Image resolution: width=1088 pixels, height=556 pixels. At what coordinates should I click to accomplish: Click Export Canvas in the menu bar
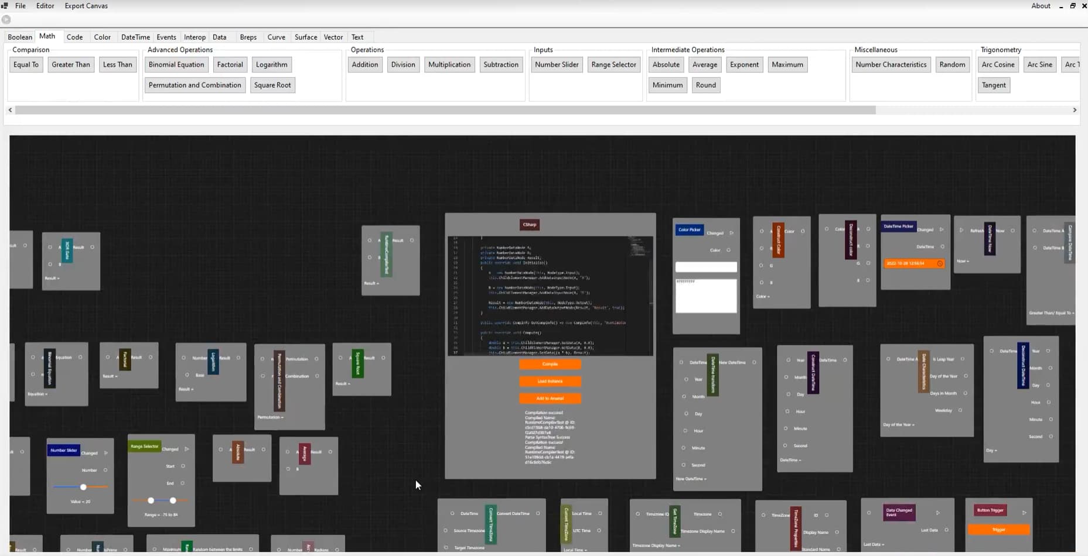tap(86, 6)
